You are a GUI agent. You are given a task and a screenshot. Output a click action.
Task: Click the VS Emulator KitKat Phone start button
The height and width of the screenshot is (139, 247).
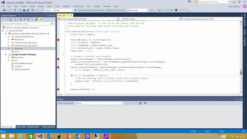pos(100,10)
